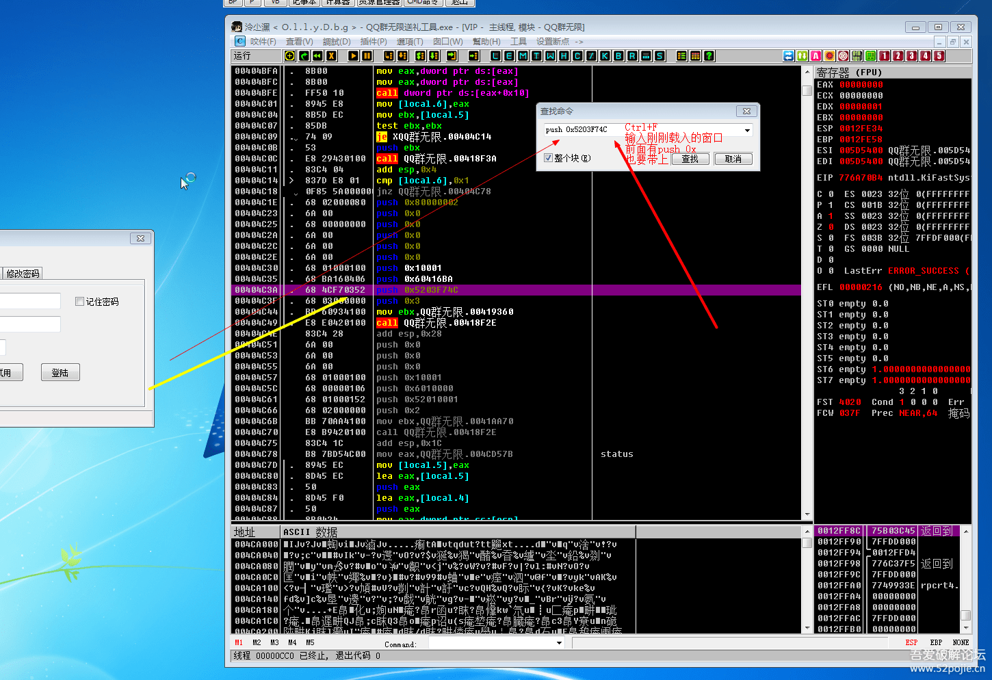Click the pink A plugin icon
The height and width of the screenshot is (680, 992).
point(816,56)
